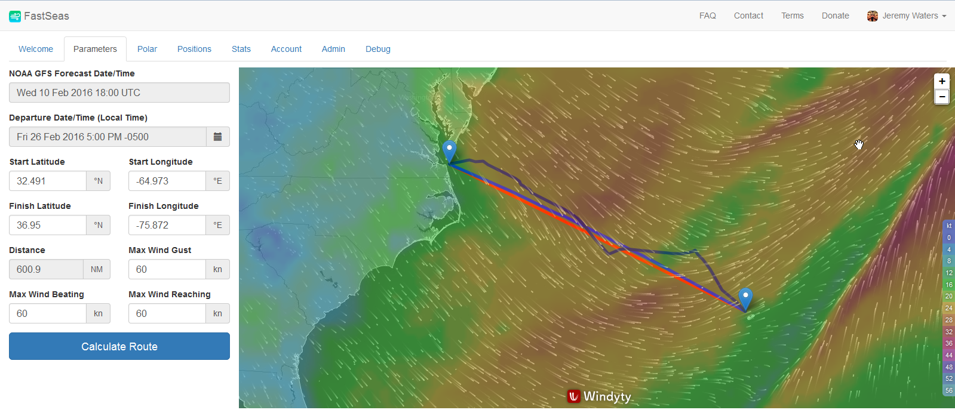Click the Start Latitude °N unit label
This screenshot has height=413, width=955.
99,181
